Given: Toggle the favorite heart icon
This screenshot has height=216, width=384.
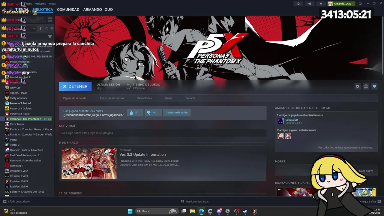Looking at the screenshot, I should click(374, 86).
